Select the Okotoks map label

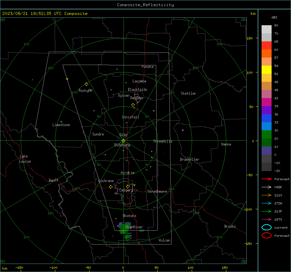pos(129,216)
